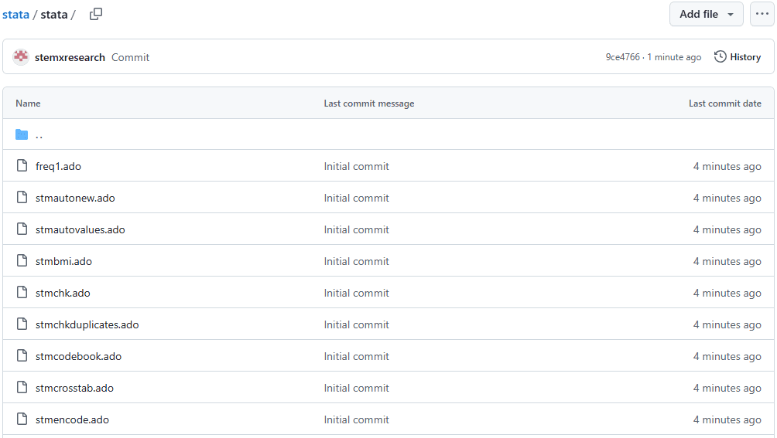Open Initial commit message for freq1.ado
Image resolution: width=777 pixels, height=438 pixels.
coord(356,166)
